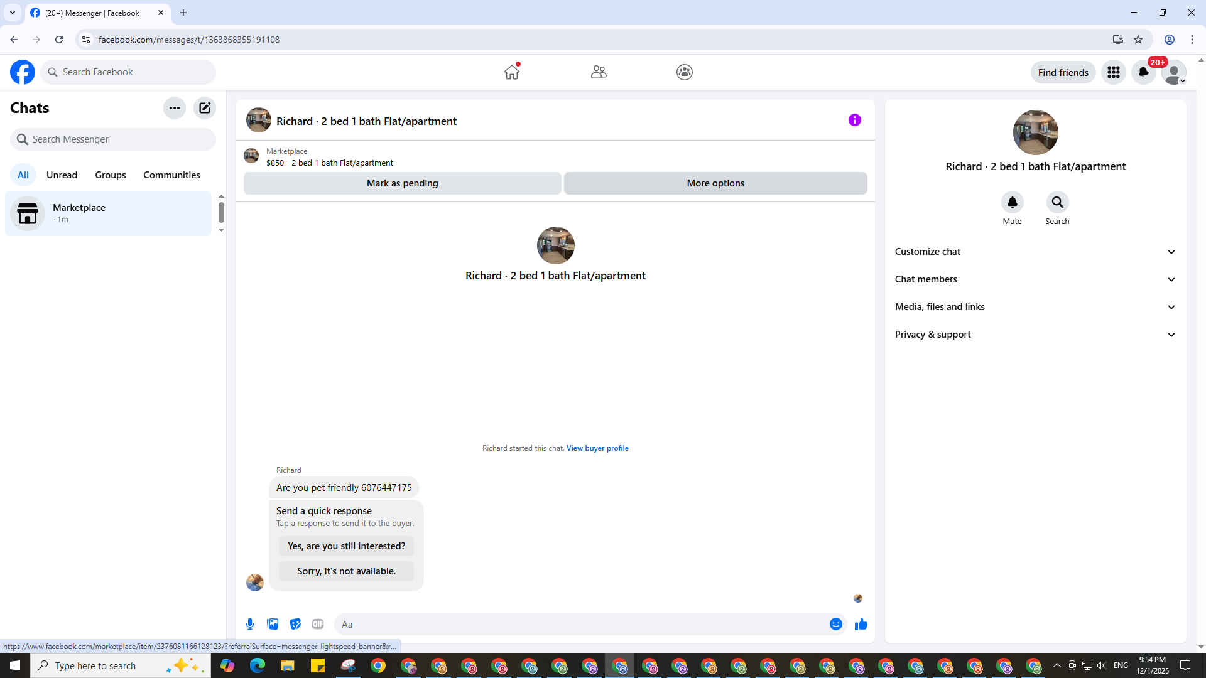The image size is (1206, 678).
Task: Open the Windows notification center
Action: tap(1185, 665)
